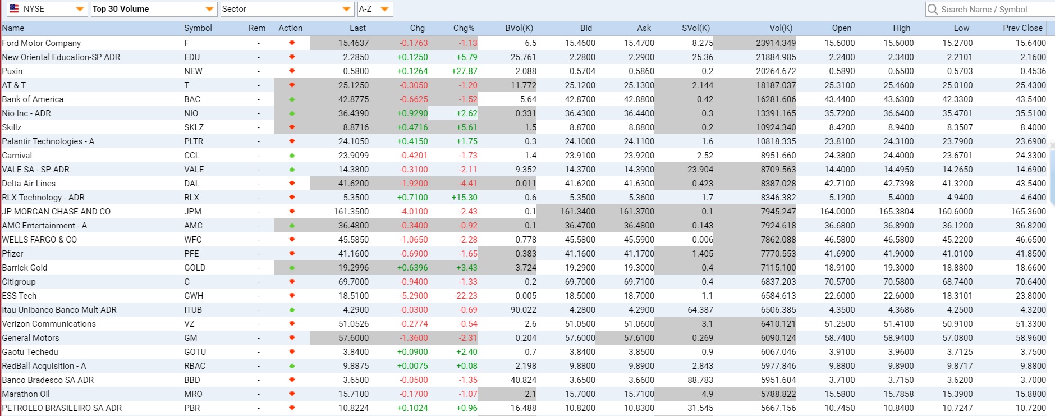The width and height of the screenshot is (1055, 416).
Task: Click the red action arrow for Citigroup
Action: click(x=292, y=282)
